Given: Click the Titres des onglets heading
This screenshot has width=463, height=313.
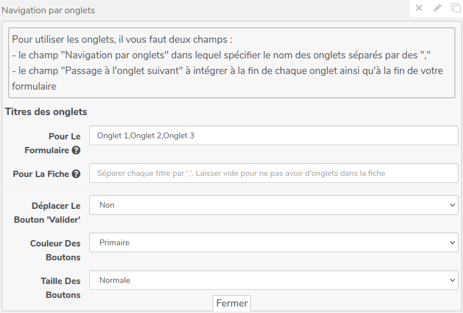Looking at the screenshot, I should [46, 112].
